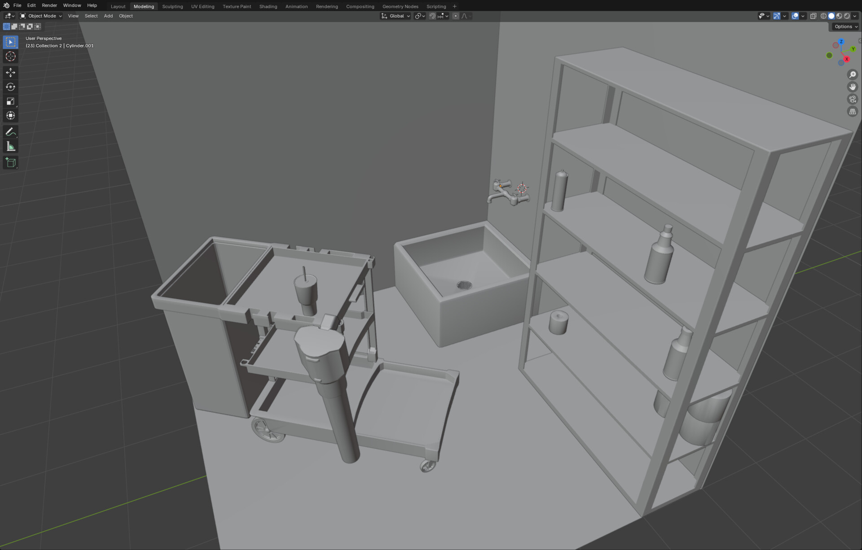Select the Move tool in the toolbar
Viewport: 862px width, 550px height.
click(x=10, y=72)
